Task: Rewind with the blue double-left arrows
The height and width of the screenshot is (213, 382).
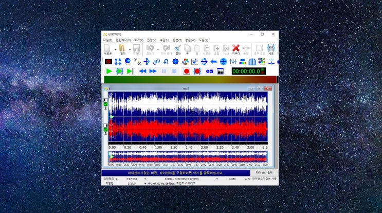Action: point(142,72)
